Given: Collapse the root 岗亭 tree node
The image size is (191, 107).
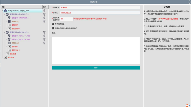Looking at the screenshot, I should click(2, 11).
